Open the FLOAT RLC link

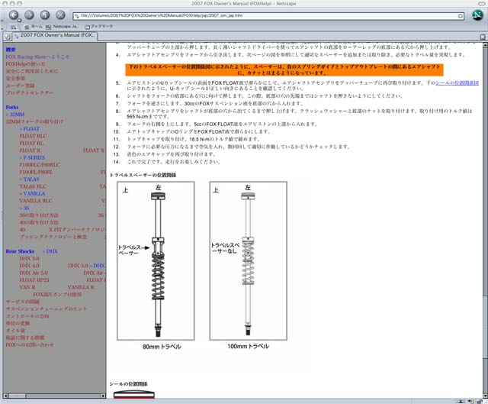point(33,136)
